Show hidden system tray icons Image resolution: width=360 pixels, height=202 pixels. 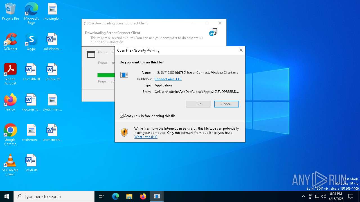[x=303, y=196]
